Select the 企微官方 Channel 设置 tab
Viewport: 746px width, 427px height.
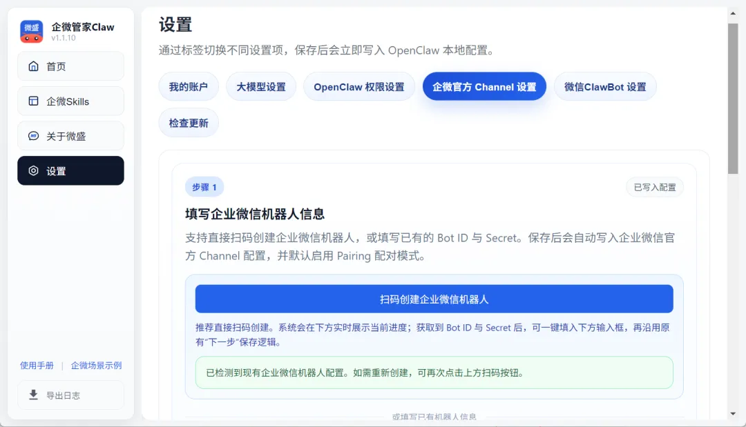[x=484, y=86]
